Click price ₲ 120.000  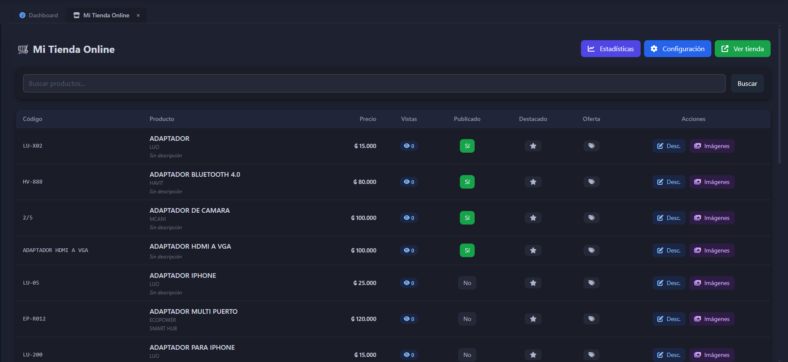coord(364,319)
